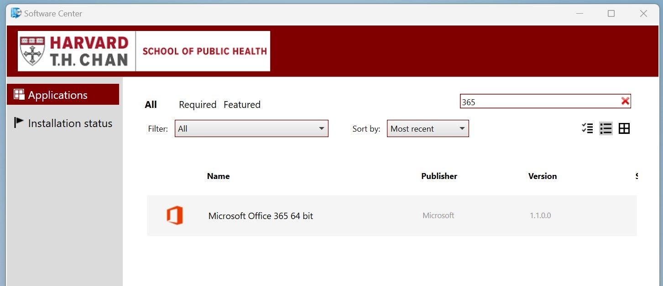The width and height of the screenshot is (663, 286).
Task: Close the Software Center window
Action: (x=643, y=14)
